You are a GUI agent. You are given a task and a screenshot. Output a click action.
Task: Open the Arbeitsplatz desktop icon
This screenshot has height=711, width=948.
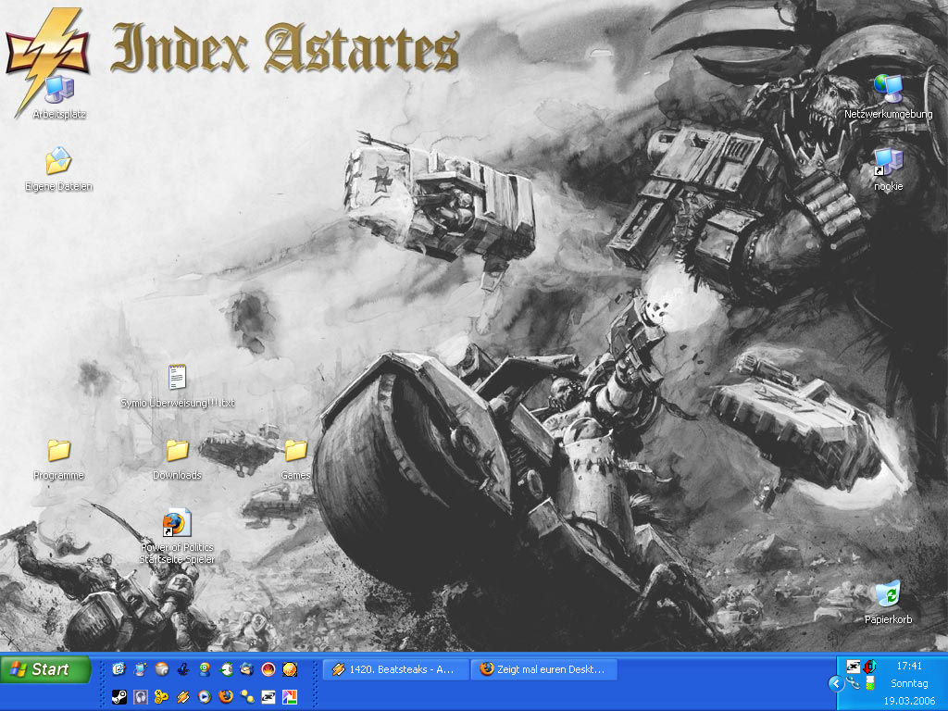click(x=58, y=97)
